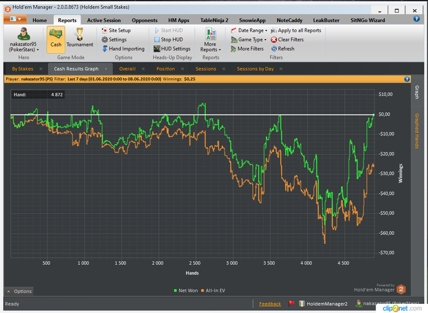
Task: Open the Game Type filter dropdown
Action: tap(249, 40)
